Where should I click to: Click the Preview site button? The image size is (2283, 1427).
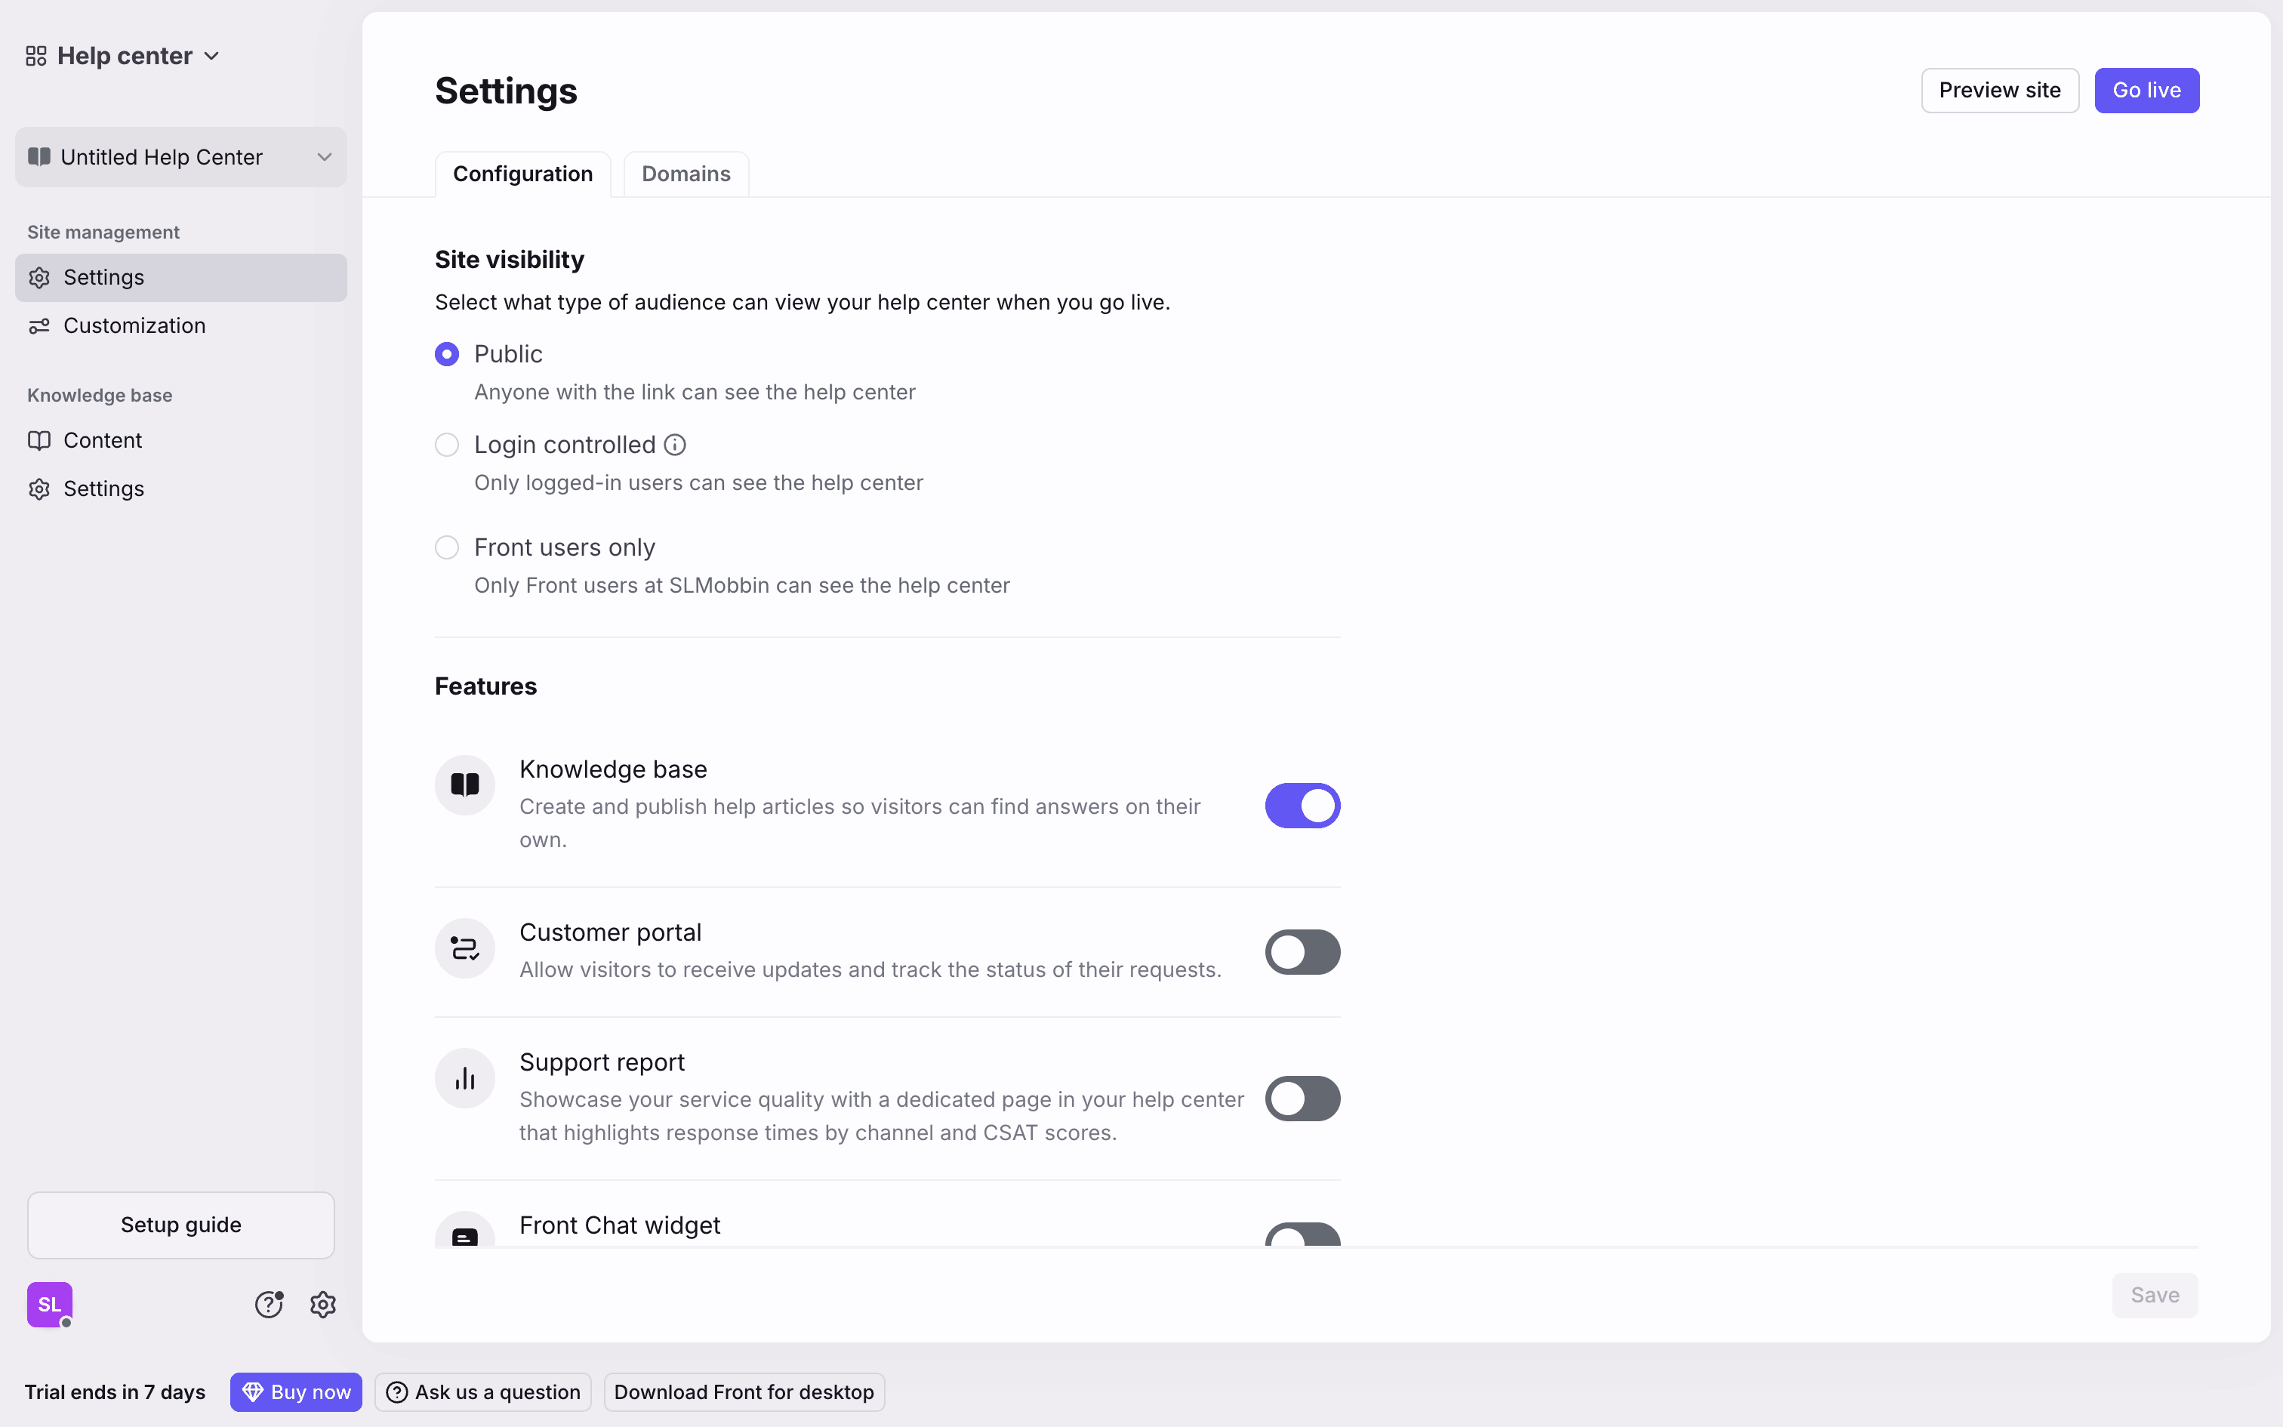pyautogui.click(x=1999, y=91)
